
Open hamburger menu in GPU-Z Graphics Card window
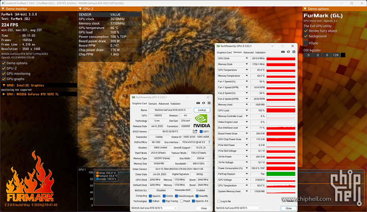coord(209,103)
